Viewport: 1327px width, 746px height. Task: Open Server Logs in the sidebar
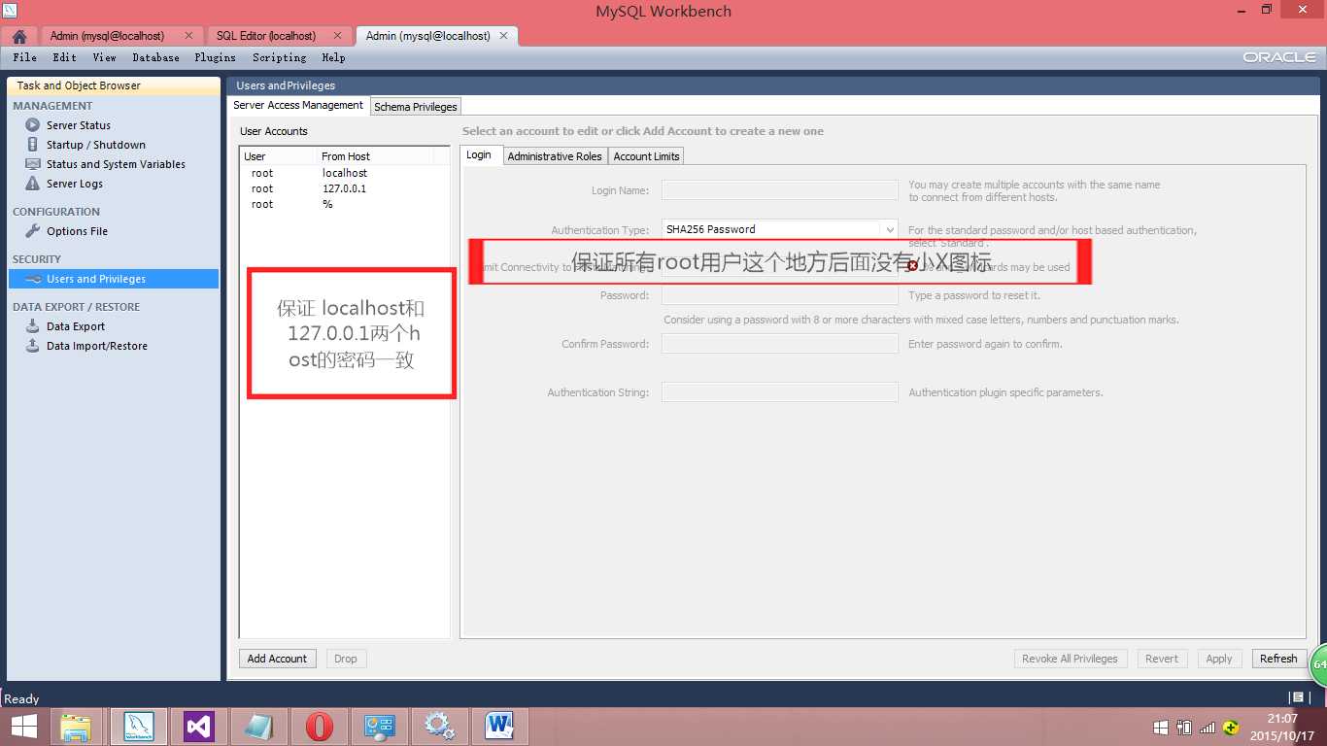click(x=75, y=184)
